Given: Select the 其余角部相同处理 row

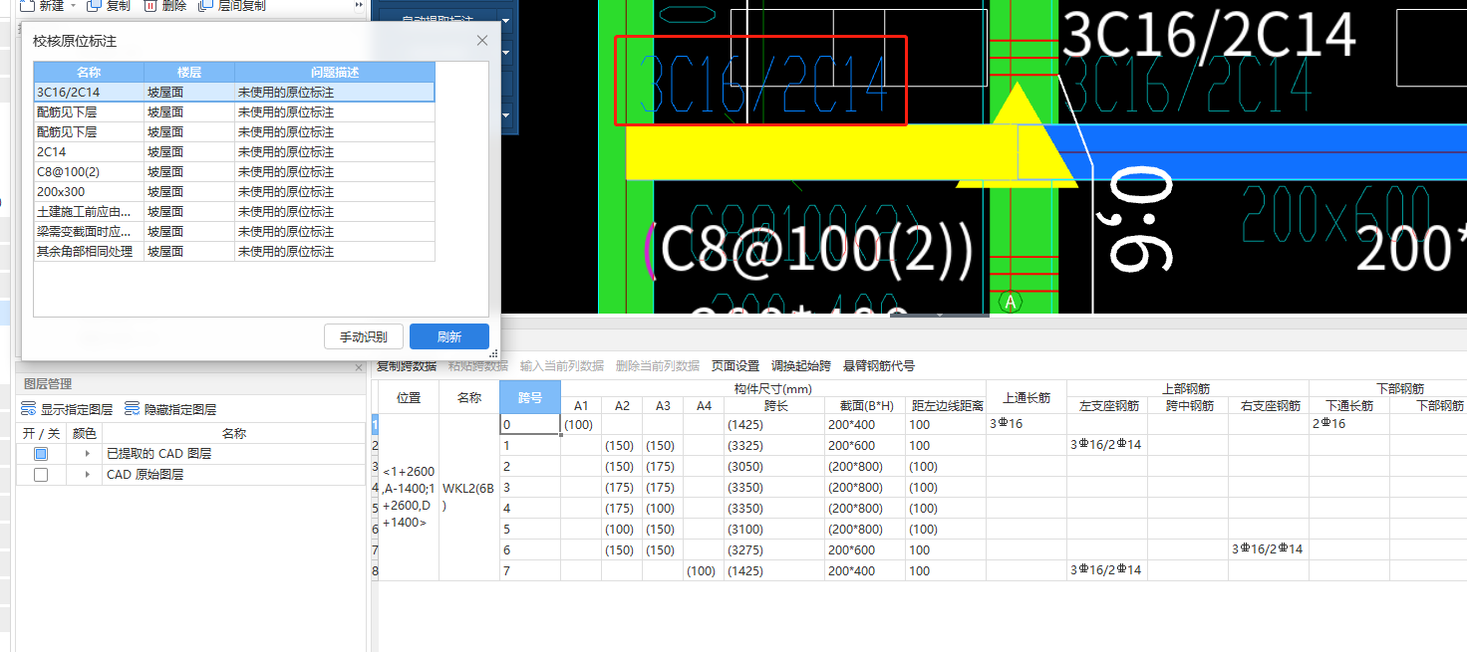Looking at the screenshot, I should pos(234,251).
